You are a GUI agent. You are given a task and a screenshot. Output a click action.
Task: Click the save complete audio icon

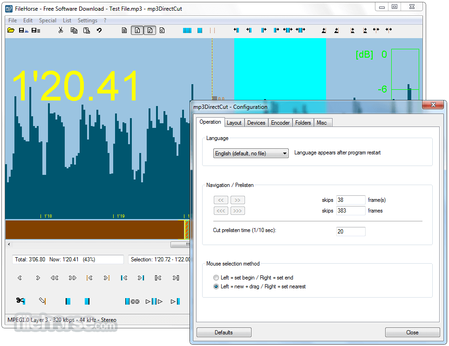[x=23, y=30]
